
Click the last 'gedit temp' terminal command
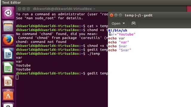point(98,73)
